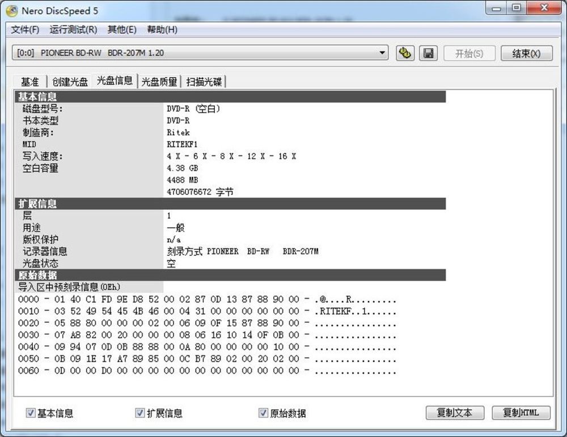The width and height of the screenshot is (567, 437).
Task: Click the 原始数据 section header
Action: tap(230, 275)
